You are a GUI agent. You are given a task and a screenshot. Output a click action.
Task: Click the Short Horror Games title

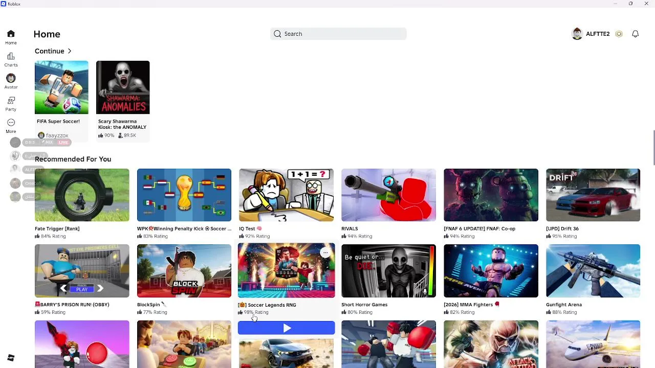[x=364, y=305]
